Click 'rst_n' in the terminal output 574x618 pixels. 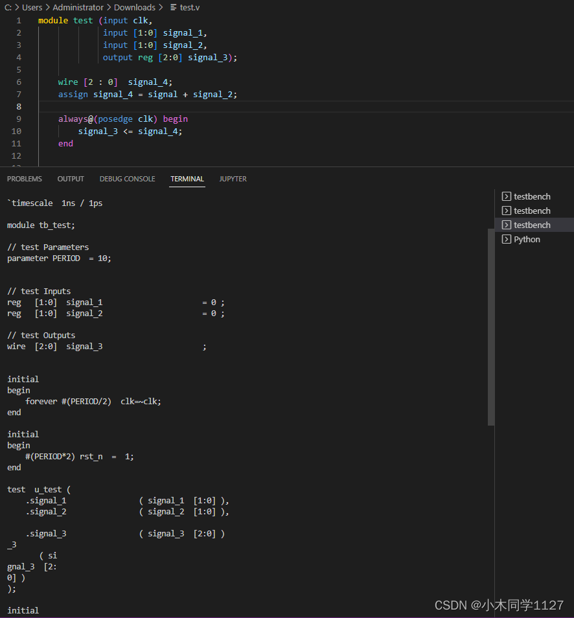point(91,457)
